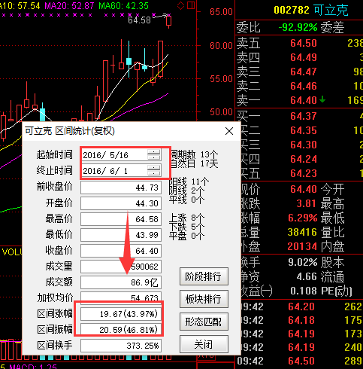Click the 形态匹配 pattern match button
Image resolution: width=363 pixels, height=369 pixels.
(204, 322)
